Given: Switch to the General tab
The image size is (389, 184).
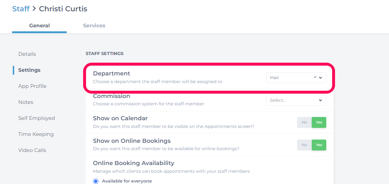Looking at the screenshot, I should pos(39,26).
